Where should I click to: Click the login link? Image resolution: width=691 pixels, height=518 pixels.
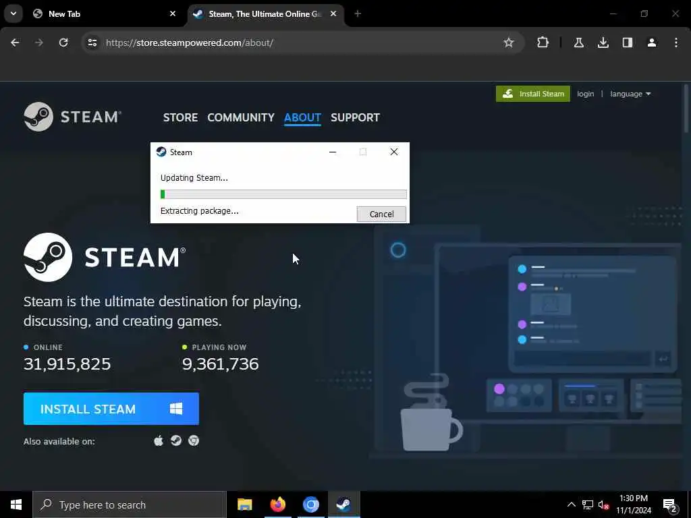coord(585,94)
